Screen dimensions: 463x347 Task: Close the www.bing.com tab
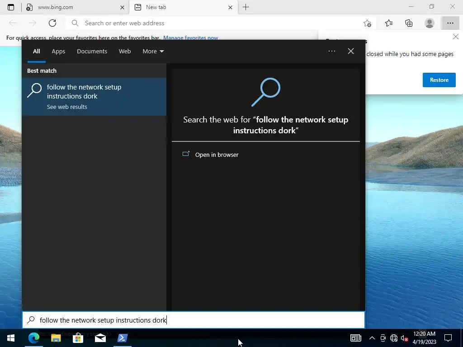pos(122,7)
